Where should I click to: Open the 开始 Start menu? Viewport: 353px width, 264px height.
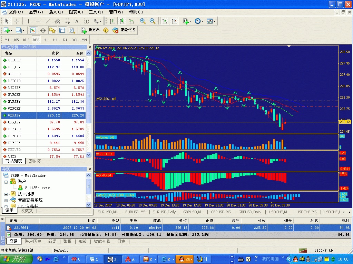pos(16,259)
